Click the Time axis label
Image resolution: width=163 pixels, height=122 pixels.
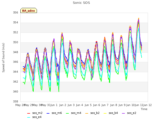click(144, 109)
